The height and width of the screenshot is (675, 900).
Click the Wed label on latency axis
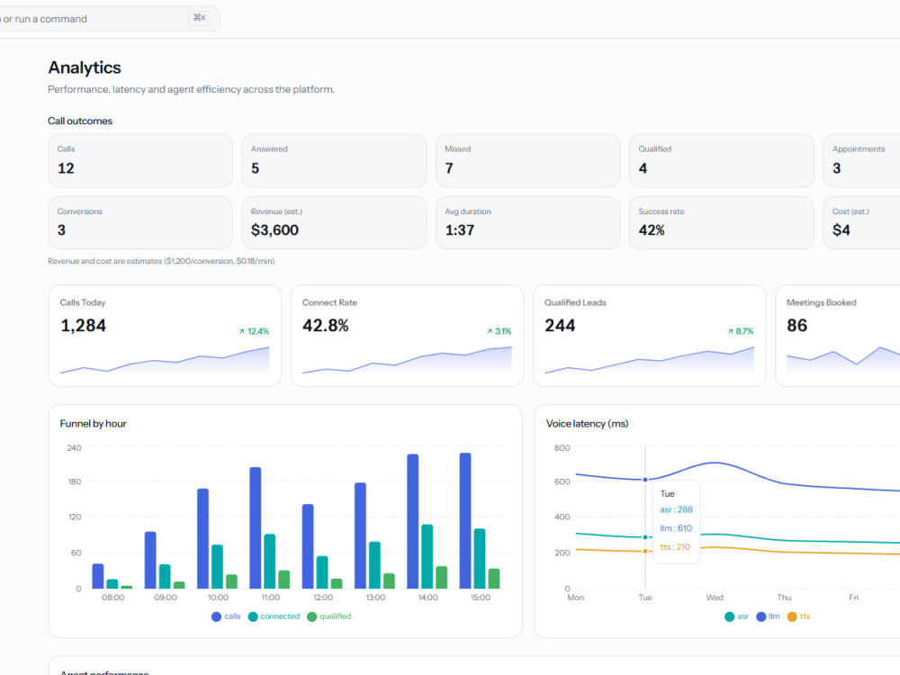coord(715,598)
